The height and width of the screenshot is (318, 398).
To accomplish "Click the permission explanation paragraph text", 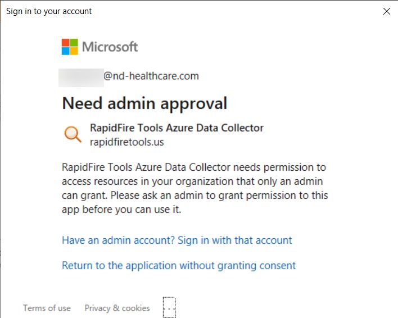I will 195,188.
